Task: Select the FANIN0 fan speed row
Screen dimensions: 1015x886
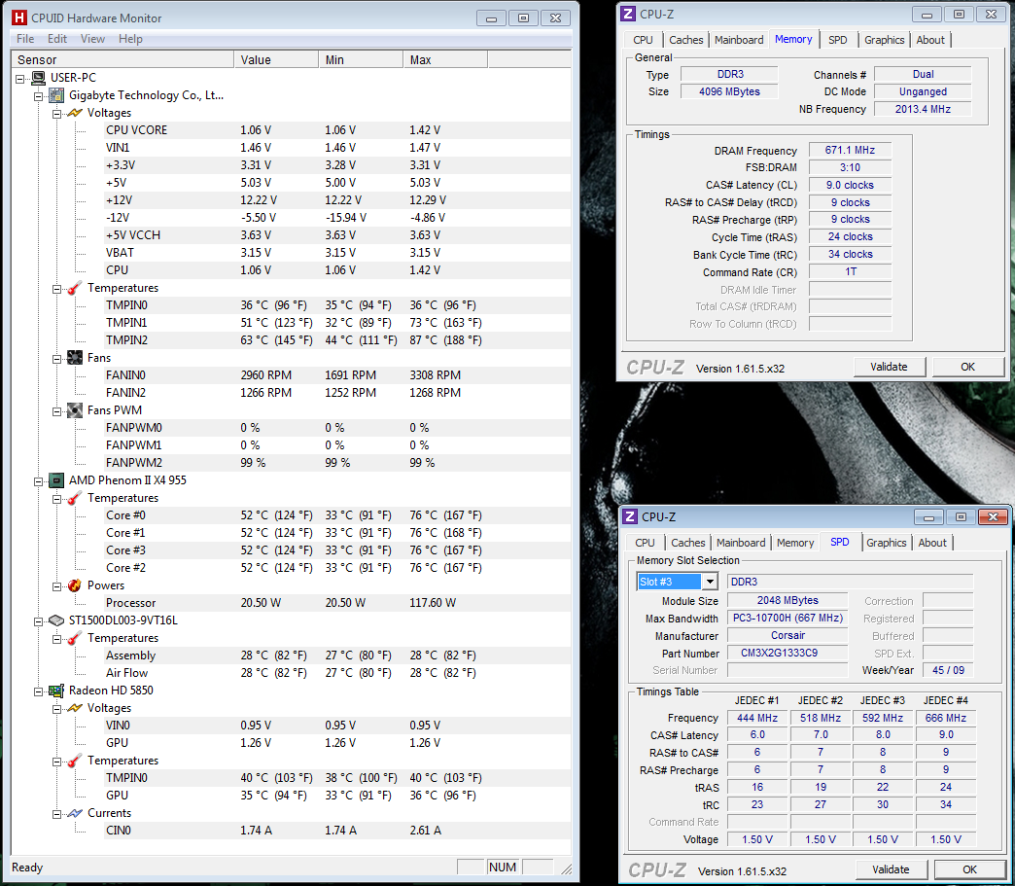Action: [x=338, y=375]
